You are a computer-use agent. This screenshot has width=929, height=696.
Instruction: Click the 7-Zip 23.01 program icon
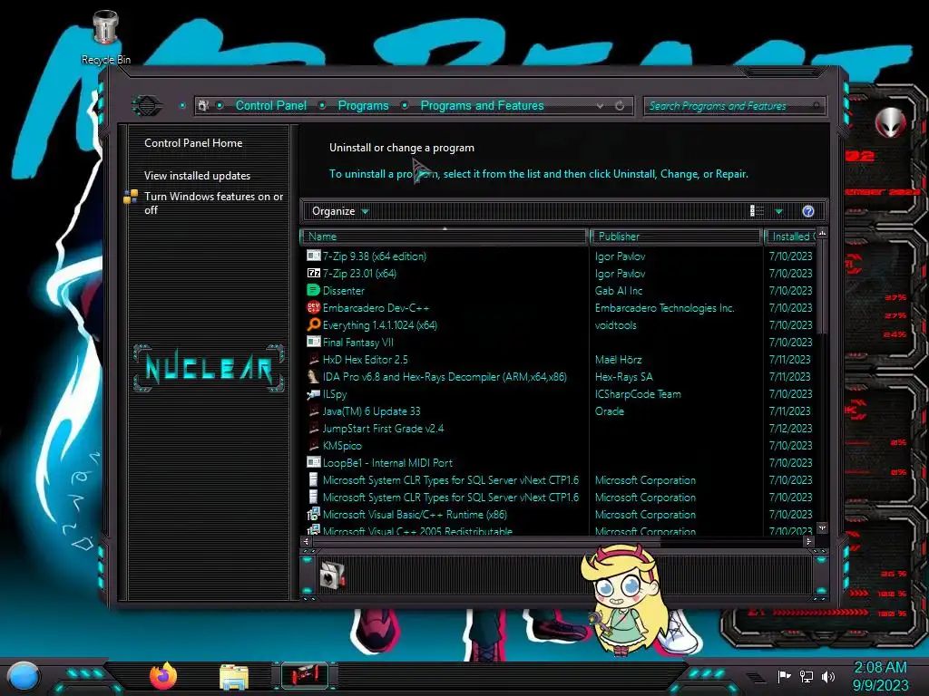coord(313,273)
